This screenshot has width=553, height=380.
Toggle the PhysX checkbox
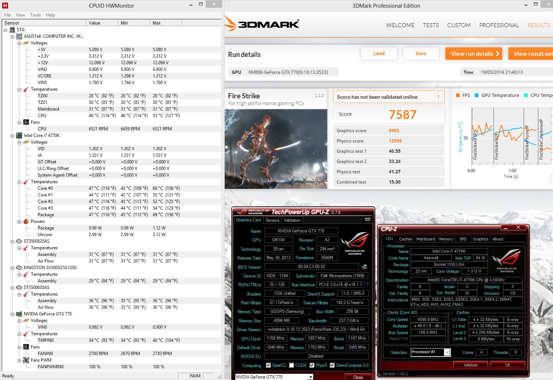(x=312, y=365)
